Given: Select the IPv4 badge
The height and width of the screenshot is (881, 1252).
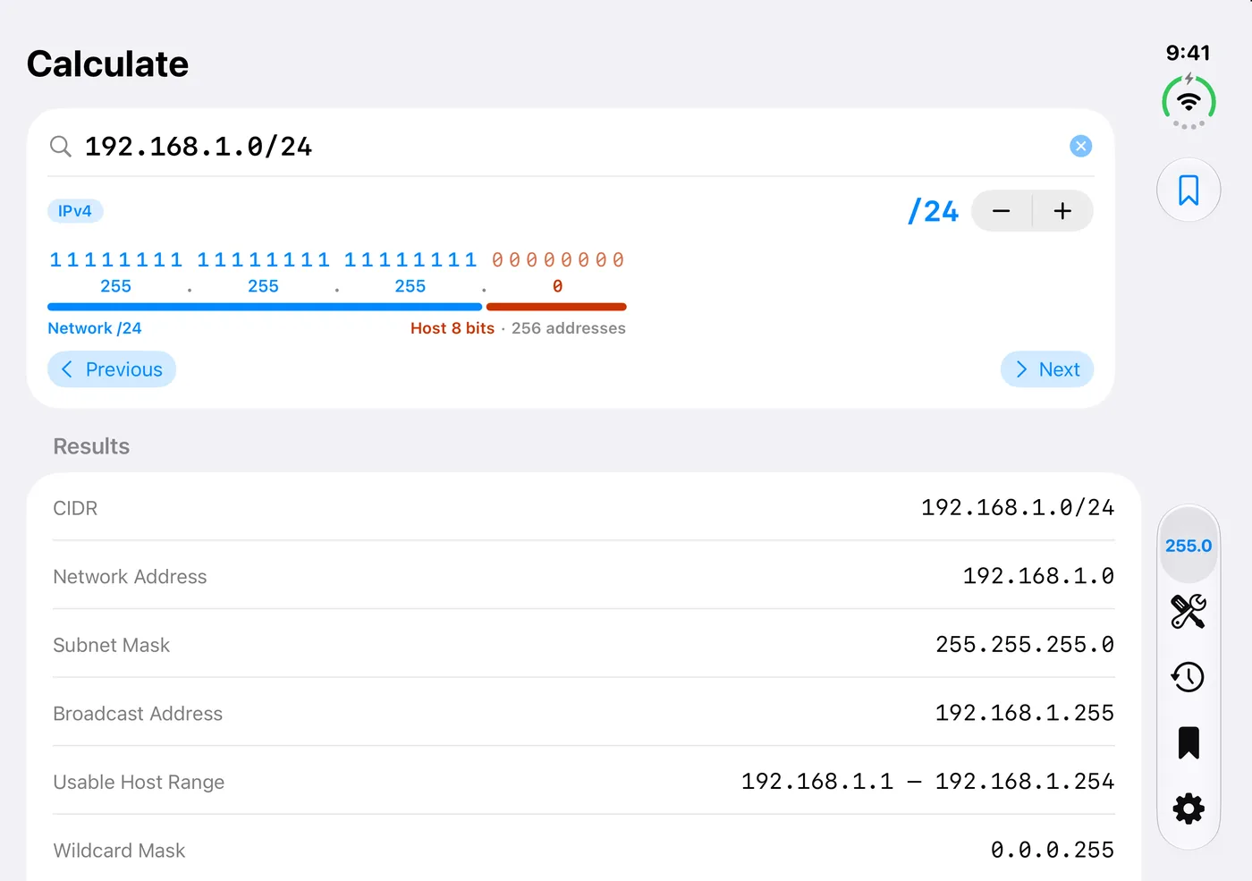Looking at the screenshot, I should (75, 211).
